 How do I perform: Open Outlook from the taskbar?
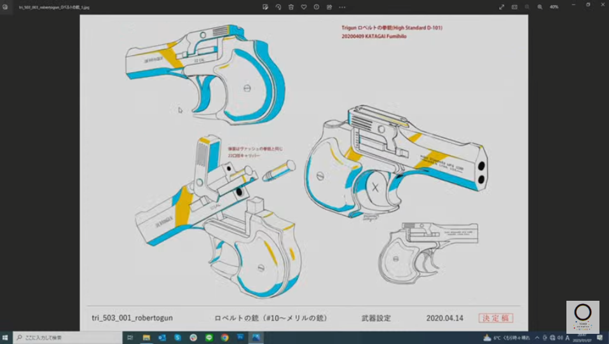pyautogui.click(x=162, y=338)
